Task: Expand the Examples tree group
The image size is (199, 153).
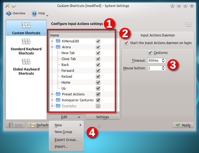Action: point(52,106)
